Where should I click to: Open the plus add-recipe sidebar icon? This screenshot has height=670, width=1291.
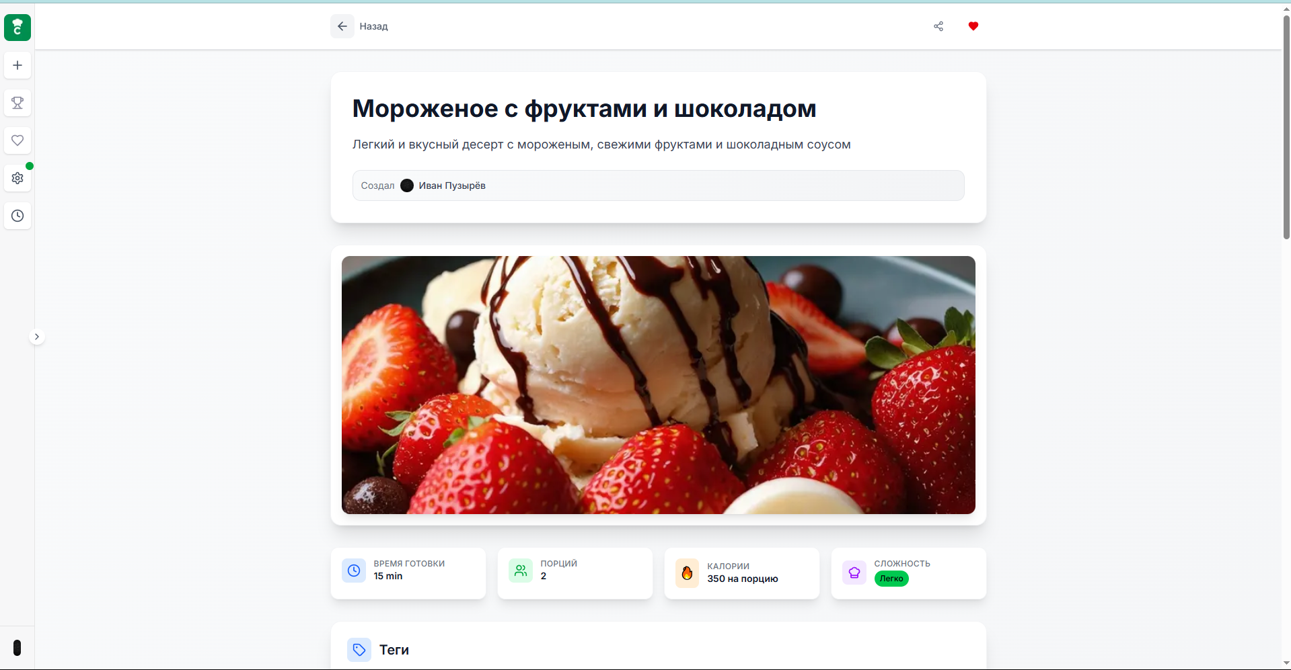click(x=17, y=65)
